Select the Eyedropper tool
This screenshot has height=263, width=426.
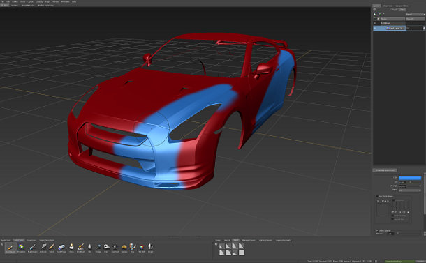coord(32,248)
